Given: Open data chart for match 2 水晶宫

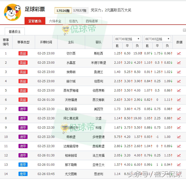Looking at the screenshot, I should [x=179, y=63].
